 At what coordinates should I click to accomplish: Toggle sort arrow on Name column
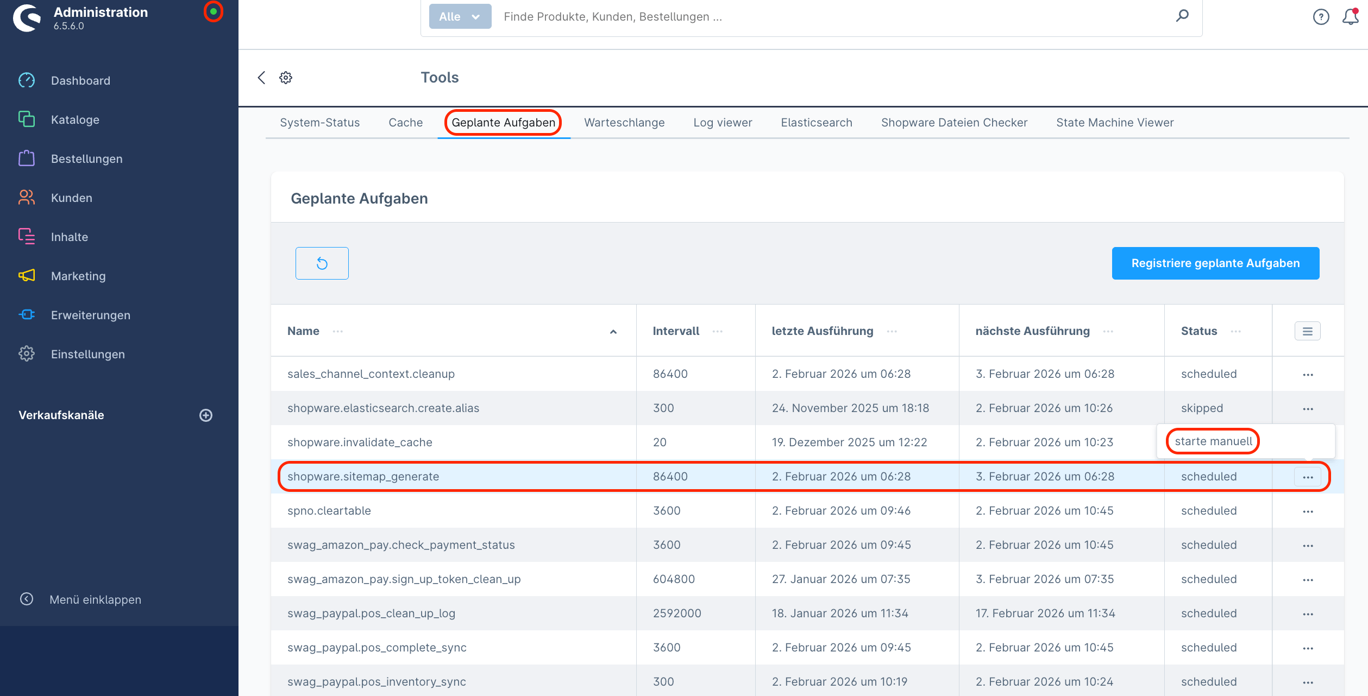click(613, 332)
